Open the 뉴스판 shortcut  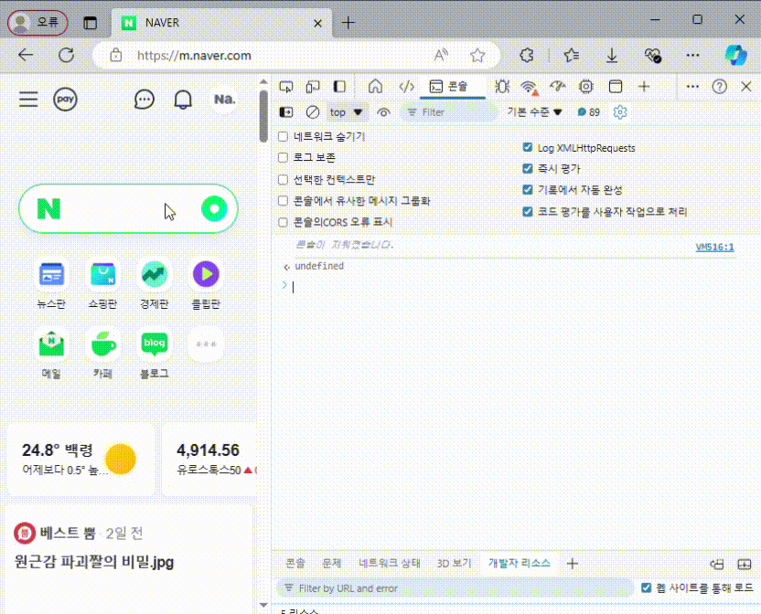coord(51,285)
